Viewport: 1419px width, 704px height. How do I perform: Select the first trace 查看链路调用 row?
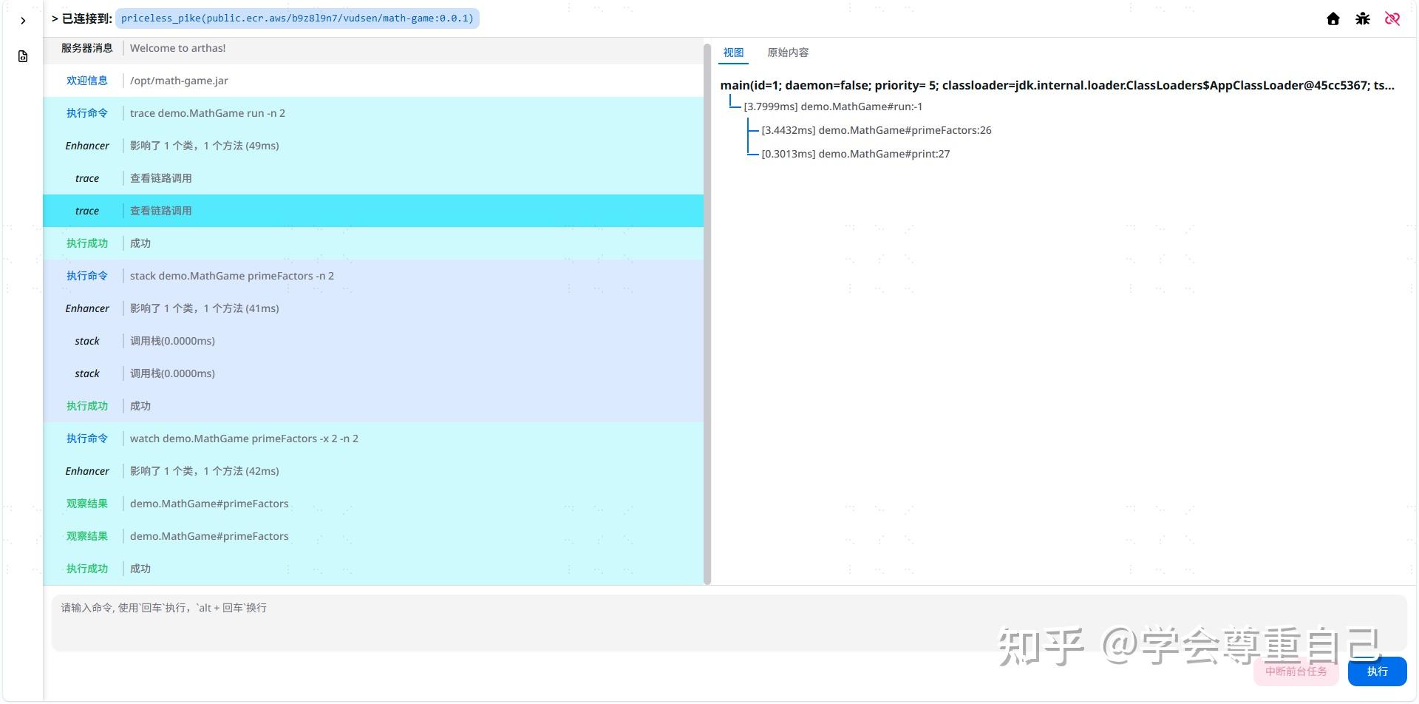tap(373, 178)
